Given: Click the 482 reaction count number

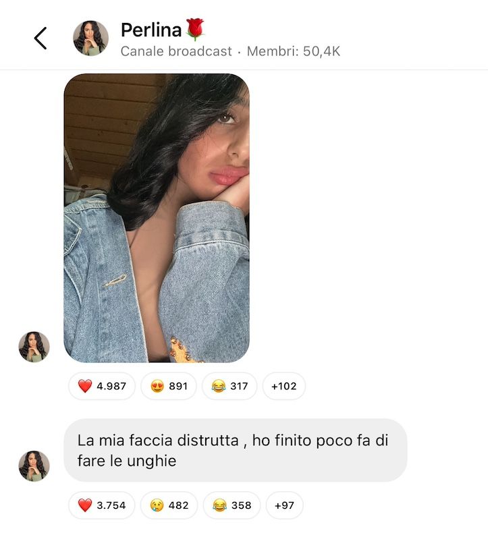Looking at the screenshot, I should coord(178,505).
